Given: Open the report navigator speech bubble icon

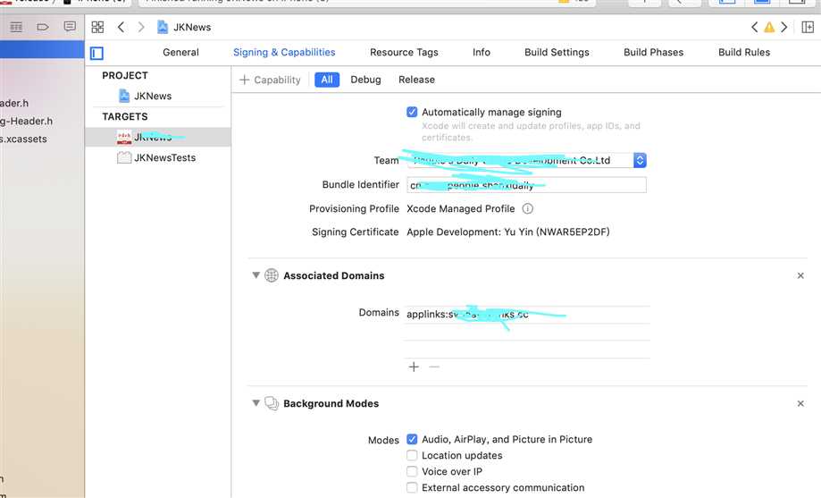Looking at the screenshot, I should (x=69, y=26).
